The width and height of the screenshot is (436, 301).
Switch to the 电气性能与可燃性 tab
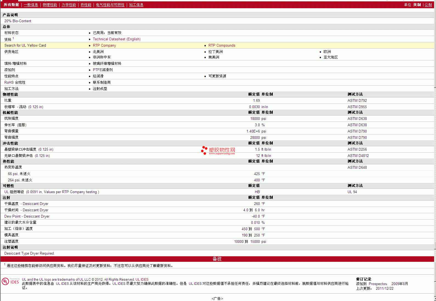click(x=110, y=5)
